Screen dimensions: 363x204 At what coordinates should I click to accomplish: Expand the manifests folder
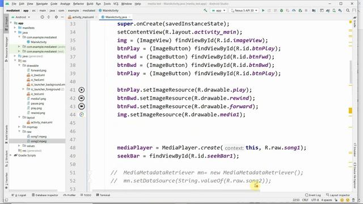[15, 28]
